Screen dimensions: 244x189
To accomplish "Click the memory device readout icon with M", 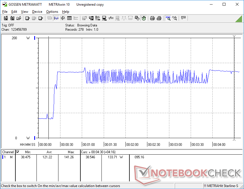I will (x=40, y=18).
